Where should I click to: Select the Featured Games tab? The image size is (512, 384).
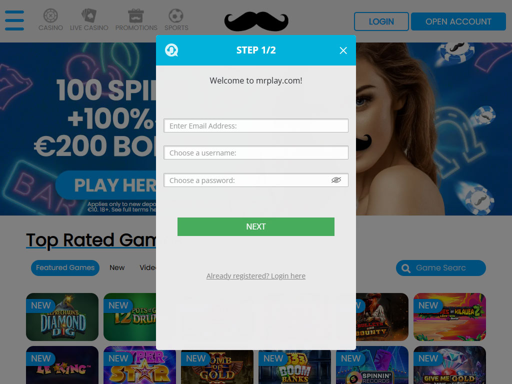(65, 268)
